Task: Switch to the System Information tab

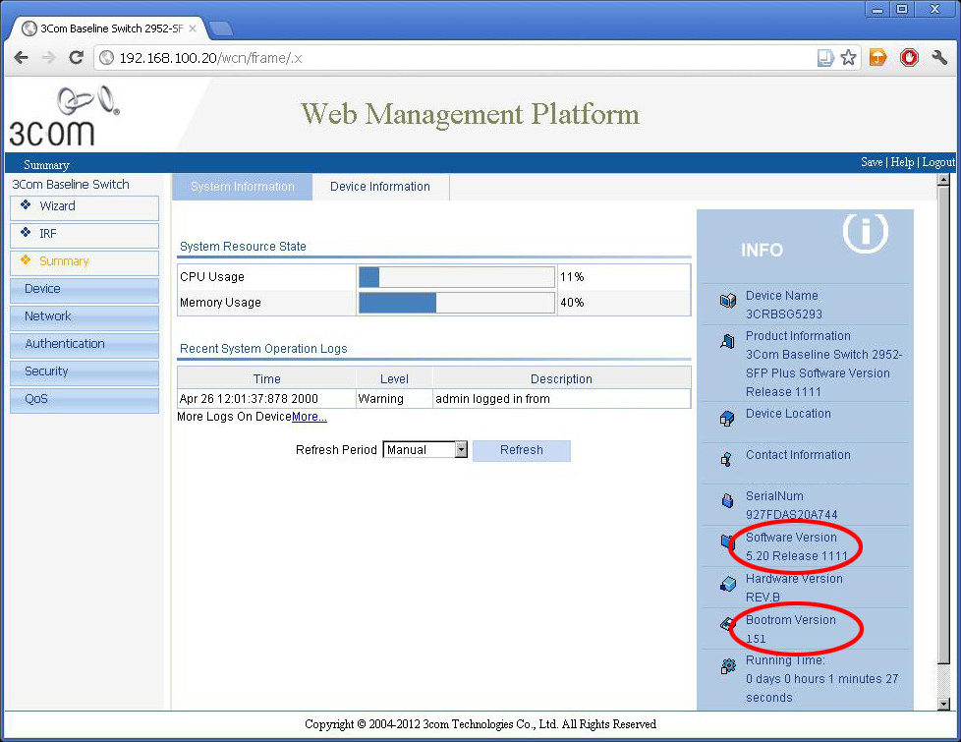Action: click(x=242, y=187)
